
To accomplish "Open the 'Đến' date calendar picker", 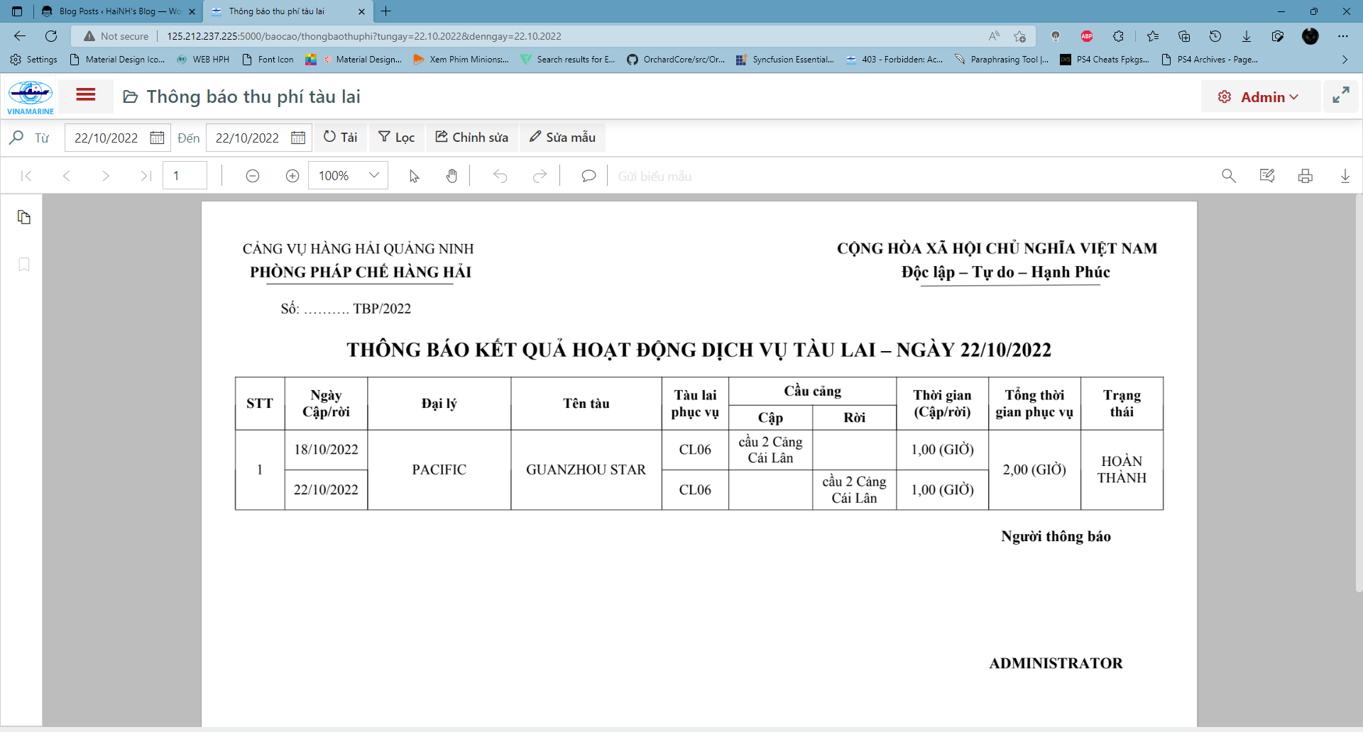I will [x=298, y=138].
